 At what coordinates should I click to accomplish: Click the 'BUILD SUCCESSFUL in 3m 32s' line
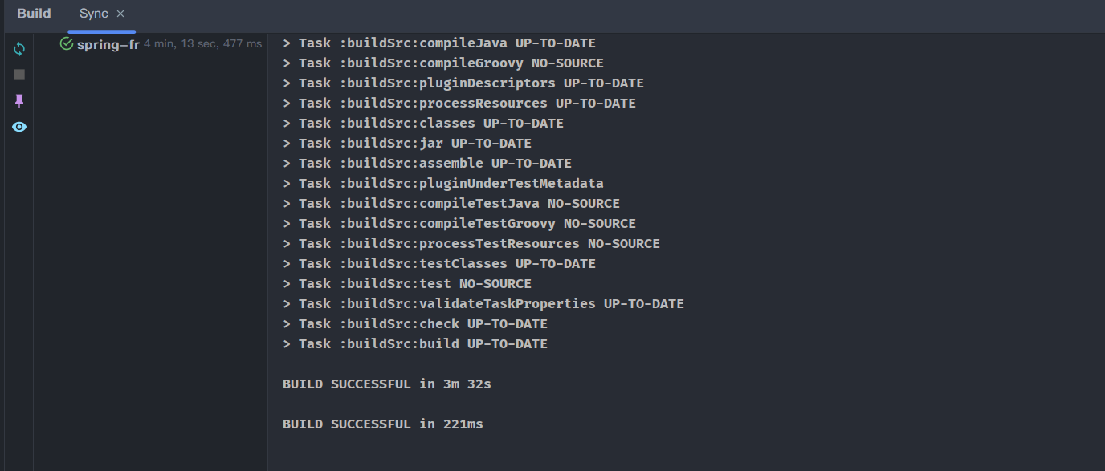(386, 384)
